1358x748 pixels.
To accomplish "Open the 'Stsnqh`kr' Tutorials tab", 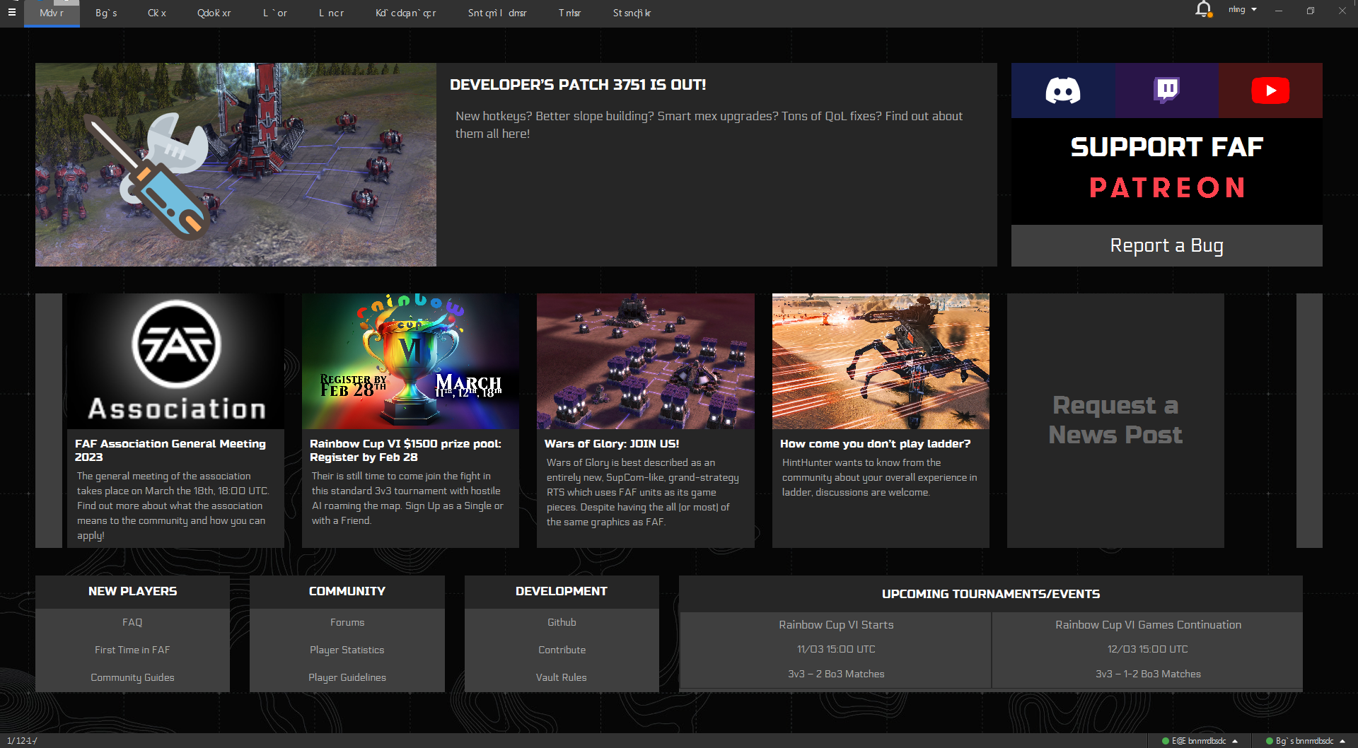I will pyautogui.click(x=632, y=13).
